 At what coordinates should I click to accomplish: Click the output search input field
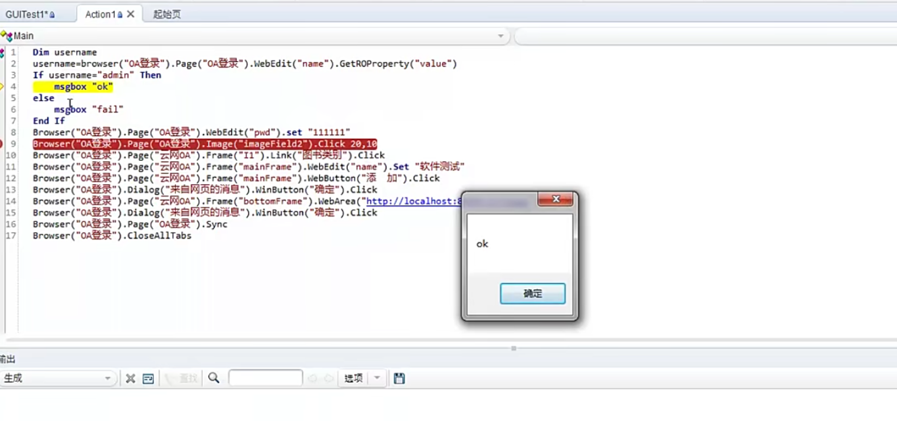click(x=265, y=378)
